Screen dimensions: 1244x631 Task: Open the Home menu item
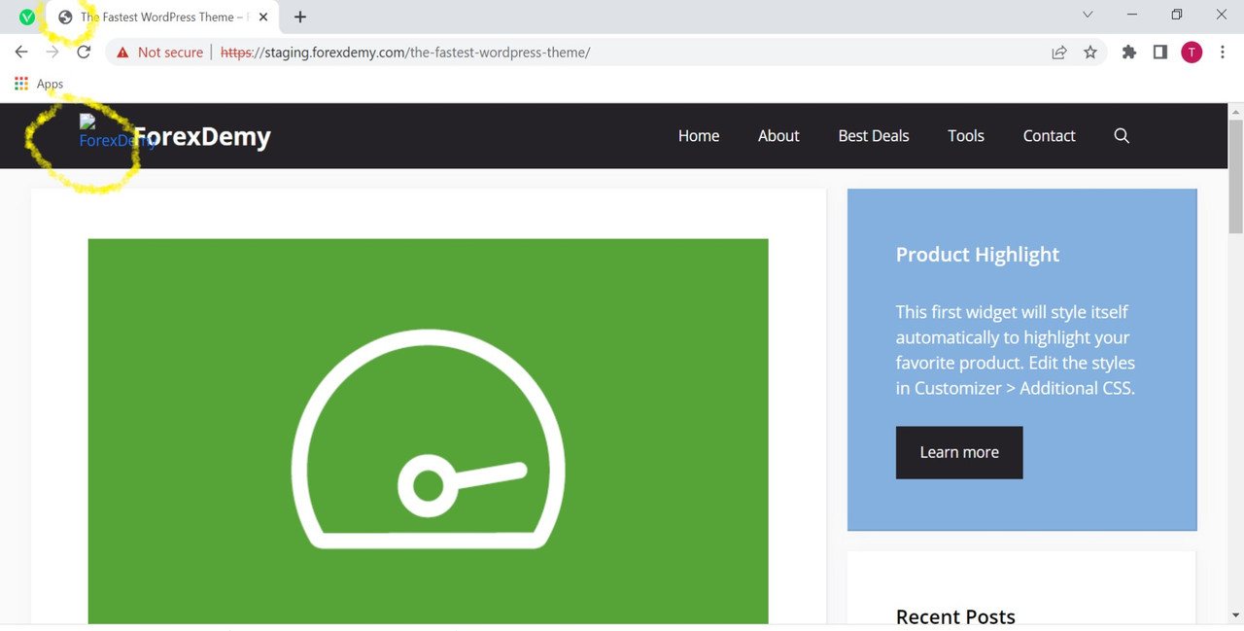[699, 136]
